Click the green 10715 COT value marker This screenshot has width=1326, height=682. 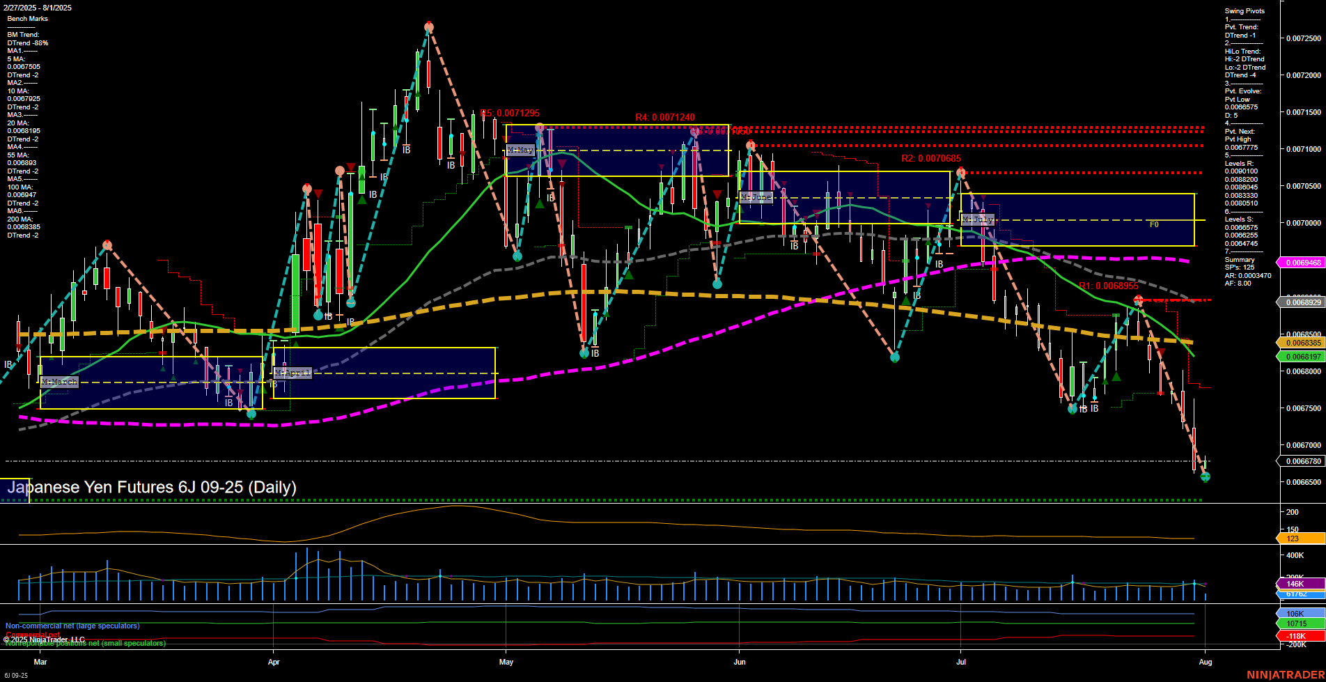pyautogui.click(x=1301, y=623)
